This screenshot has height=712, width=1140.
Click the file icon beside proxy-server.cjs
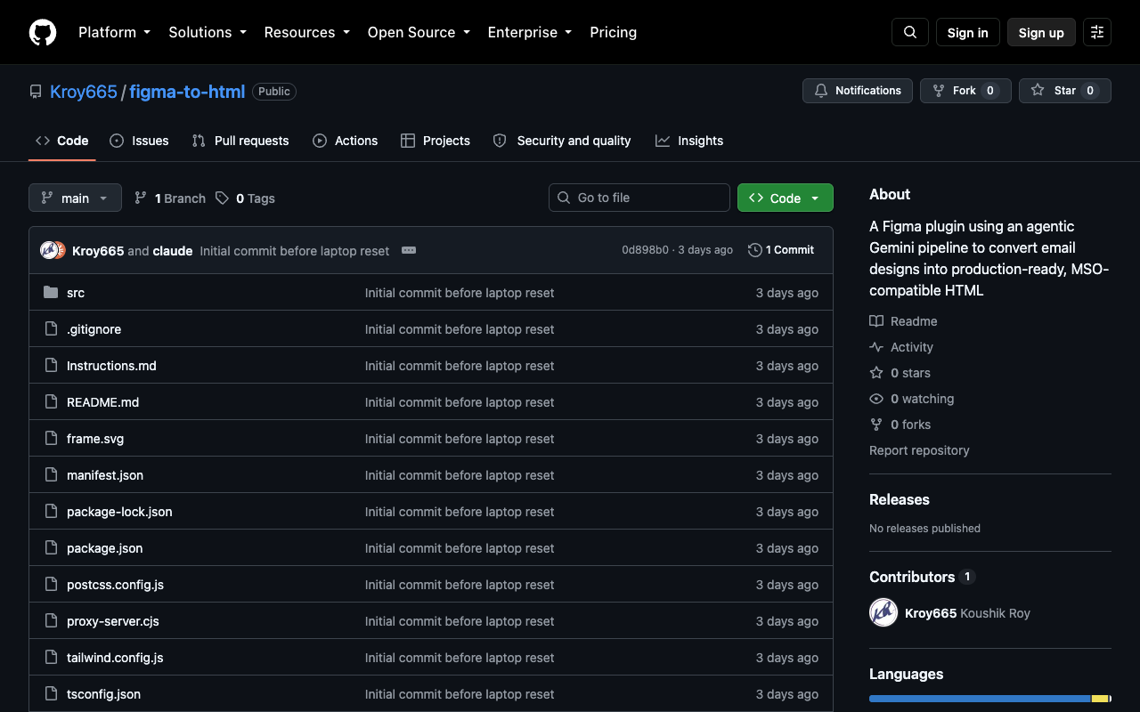(51, 621)
